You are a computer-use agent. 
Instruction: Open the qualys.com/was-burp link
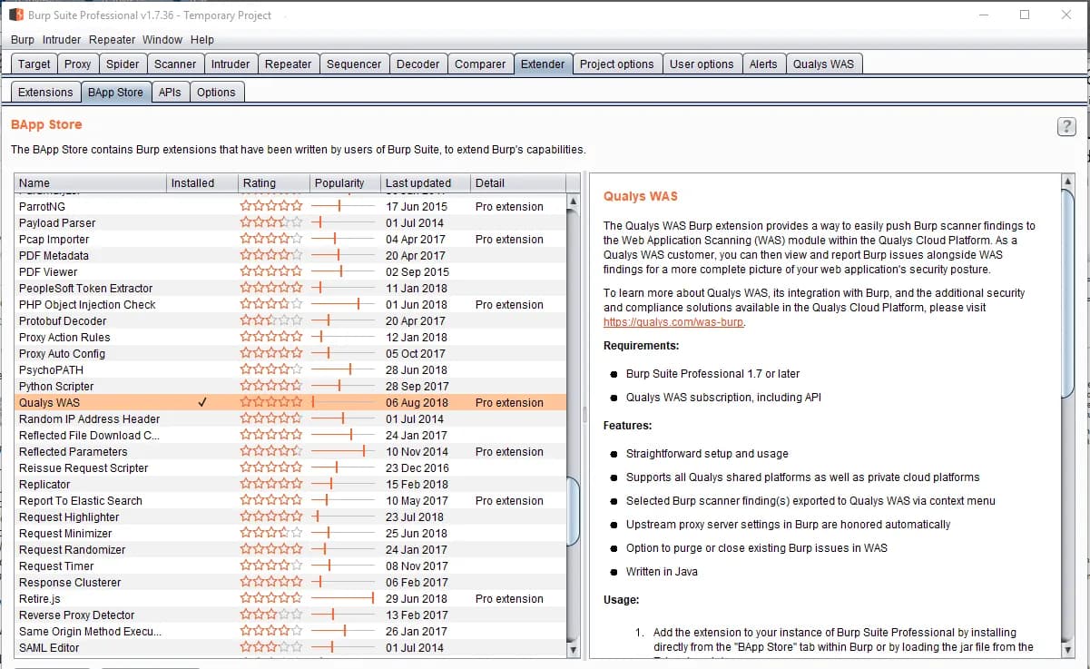click(673, 322)
